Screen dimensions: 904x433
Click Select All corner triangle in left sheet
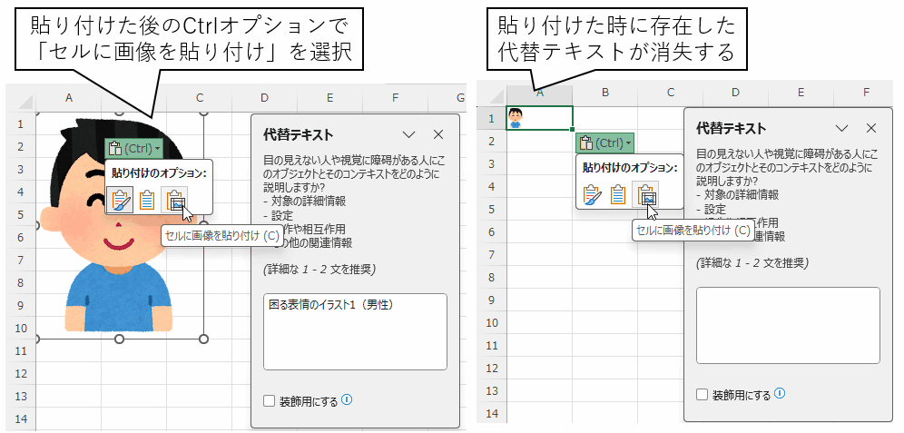[25, 103]
